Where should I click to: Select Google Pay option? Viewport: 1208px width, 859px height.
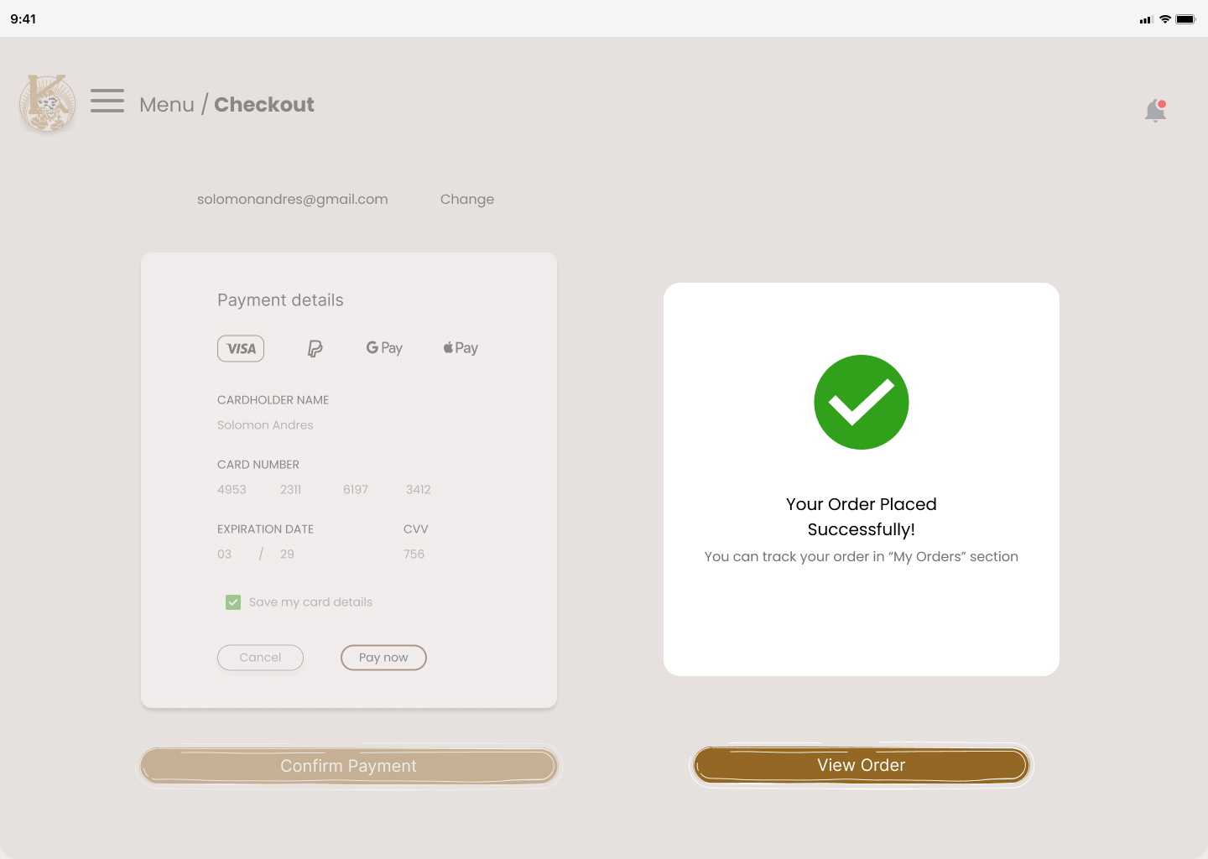click(x=384, y=348)
